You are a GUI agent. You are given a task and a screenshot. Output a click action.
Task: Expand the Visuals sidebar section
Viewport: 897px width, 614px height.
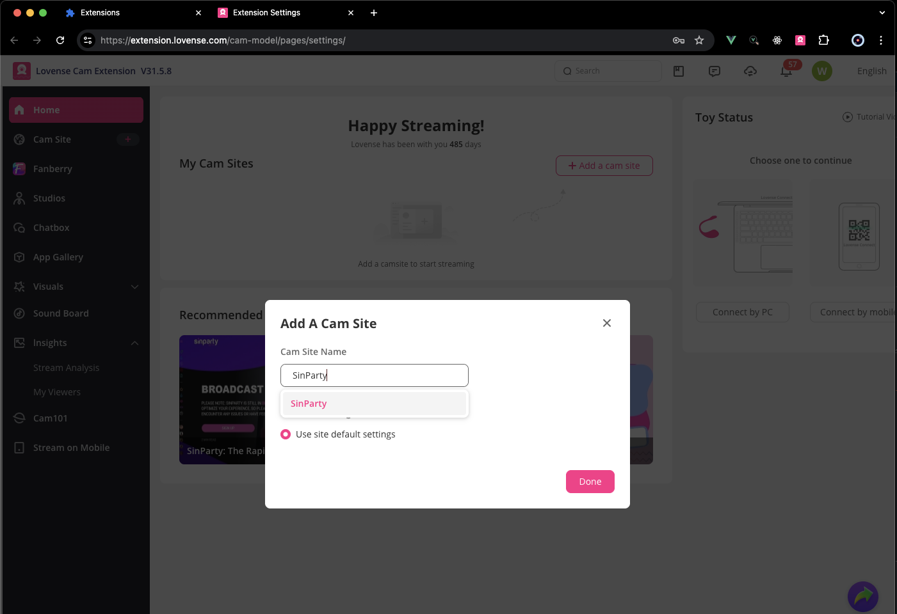(x=134, y=287)
